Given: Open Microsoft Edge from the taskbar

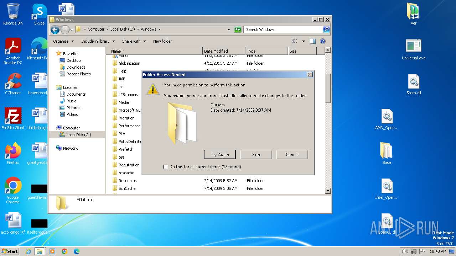Looking at the screenshot, I should click(x=77, y=251).
